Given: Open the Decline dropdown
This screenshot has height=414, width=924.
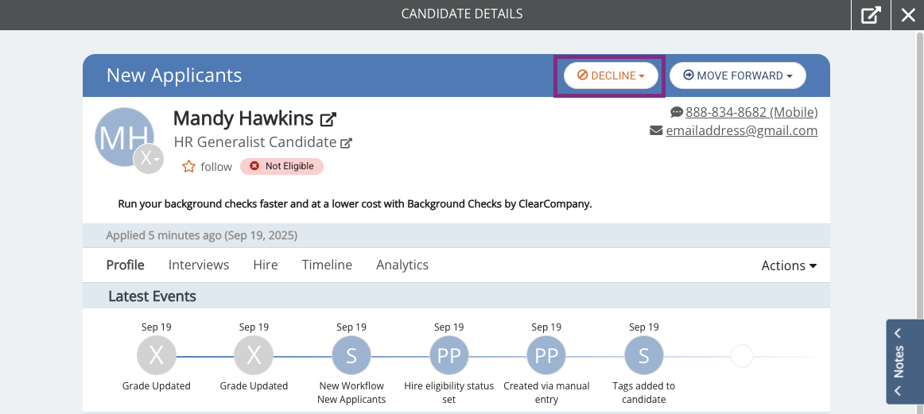Looking at the screenshot, I should coord(611,75).
